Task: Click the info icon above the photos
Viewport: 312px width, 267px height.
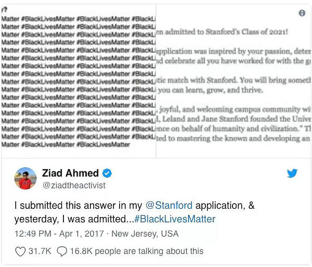Action: click(302, 13)
